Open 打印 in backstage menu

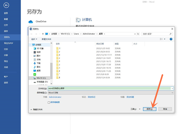[x=6, y=49]
